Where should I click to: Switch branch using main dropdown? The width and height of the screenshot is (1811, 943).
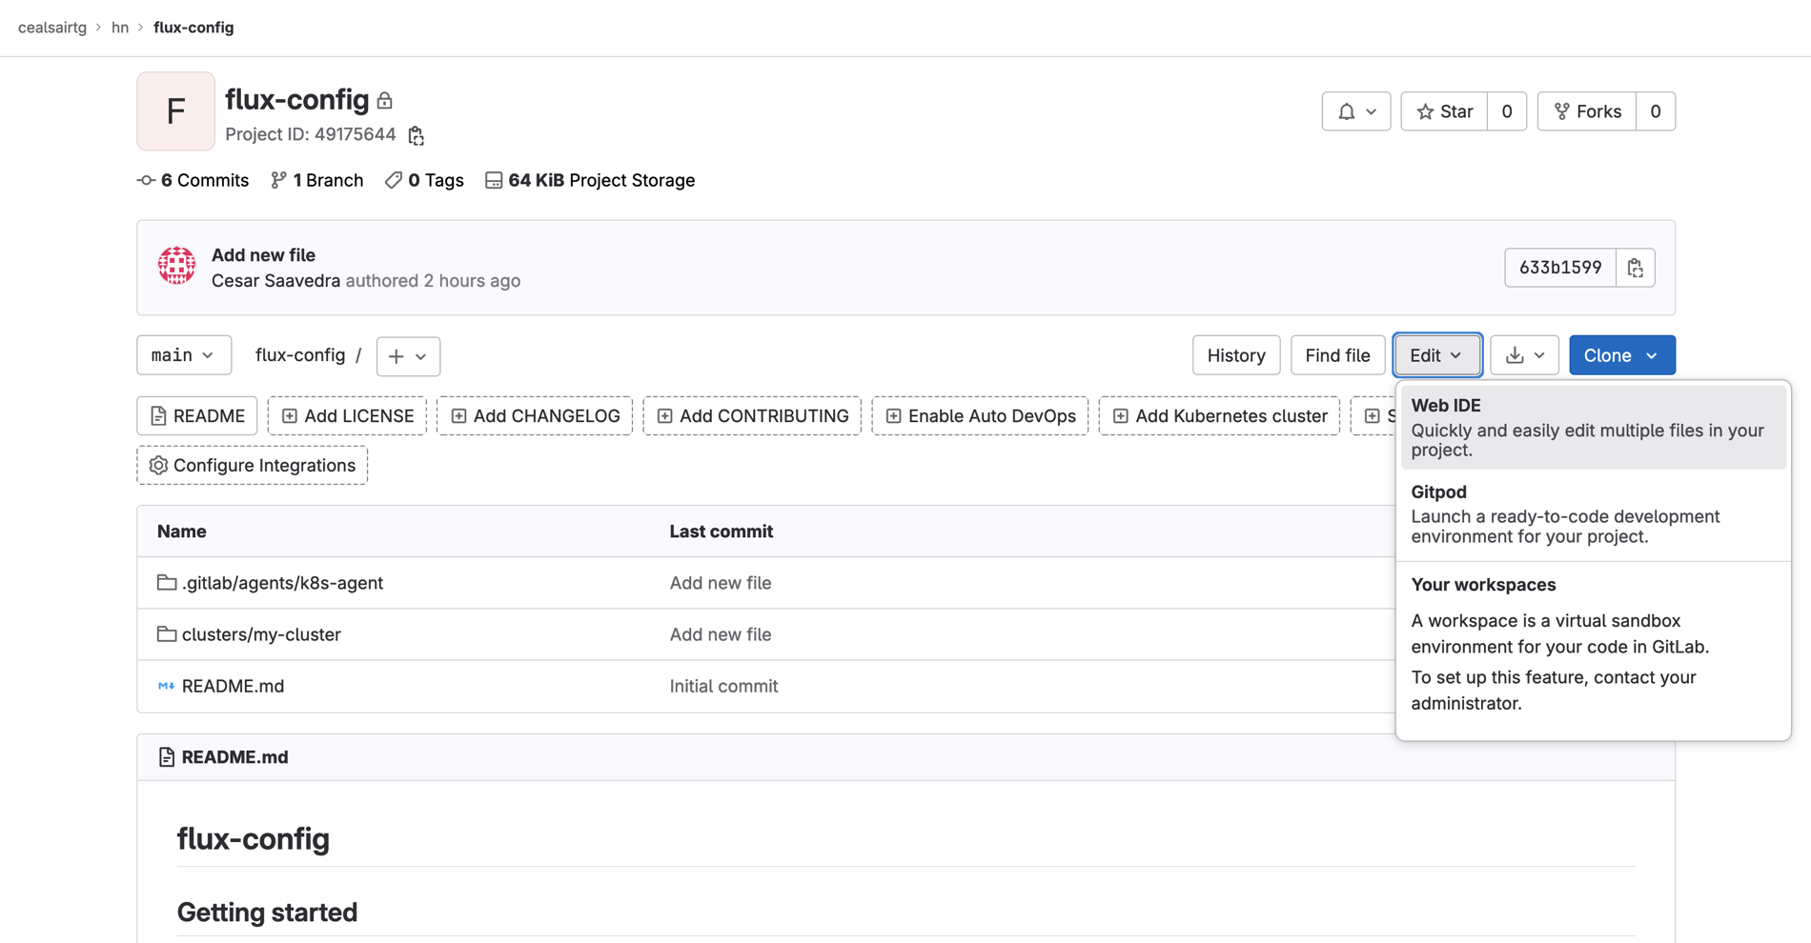pyautogui.click(x=183, y=355)
